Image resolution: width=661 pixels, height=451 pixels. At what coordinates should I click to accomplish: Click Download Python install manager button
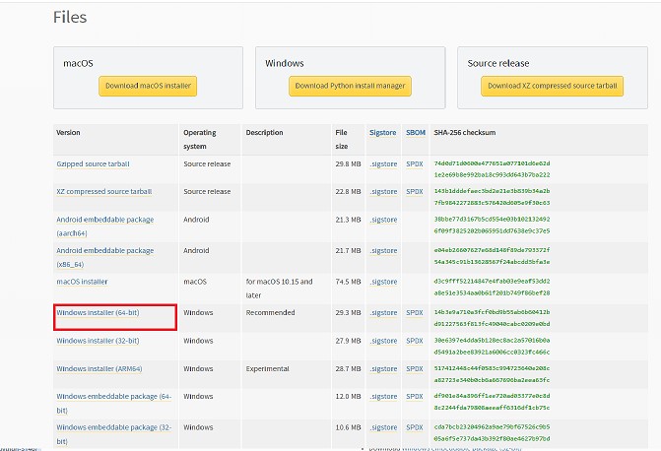[x=350, y=86]
